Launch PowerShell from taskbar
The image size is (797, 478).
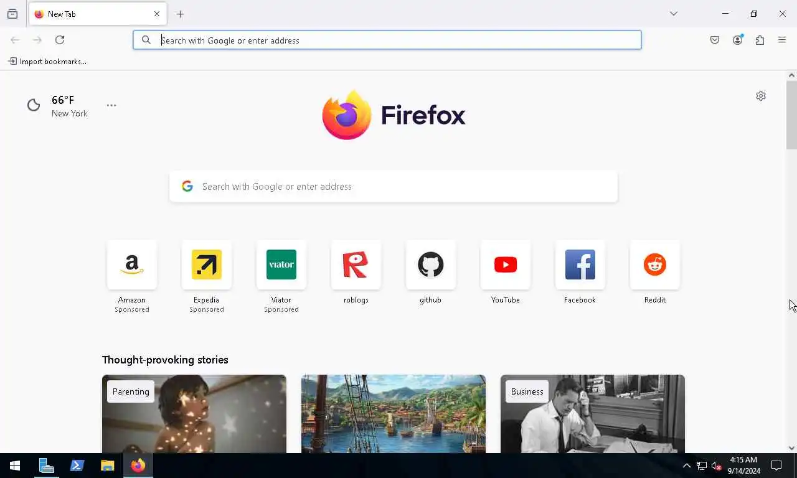(x=77, y=466)
